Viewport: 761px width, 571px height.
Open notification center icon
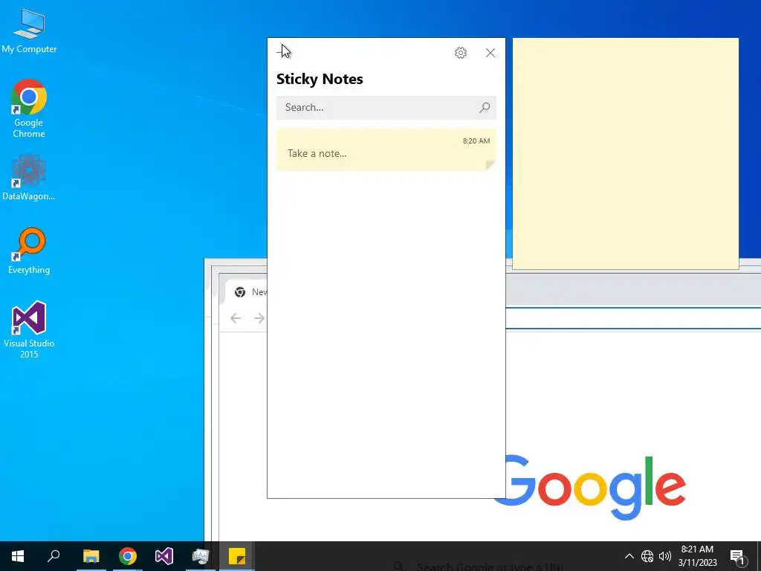pos(736,556)
